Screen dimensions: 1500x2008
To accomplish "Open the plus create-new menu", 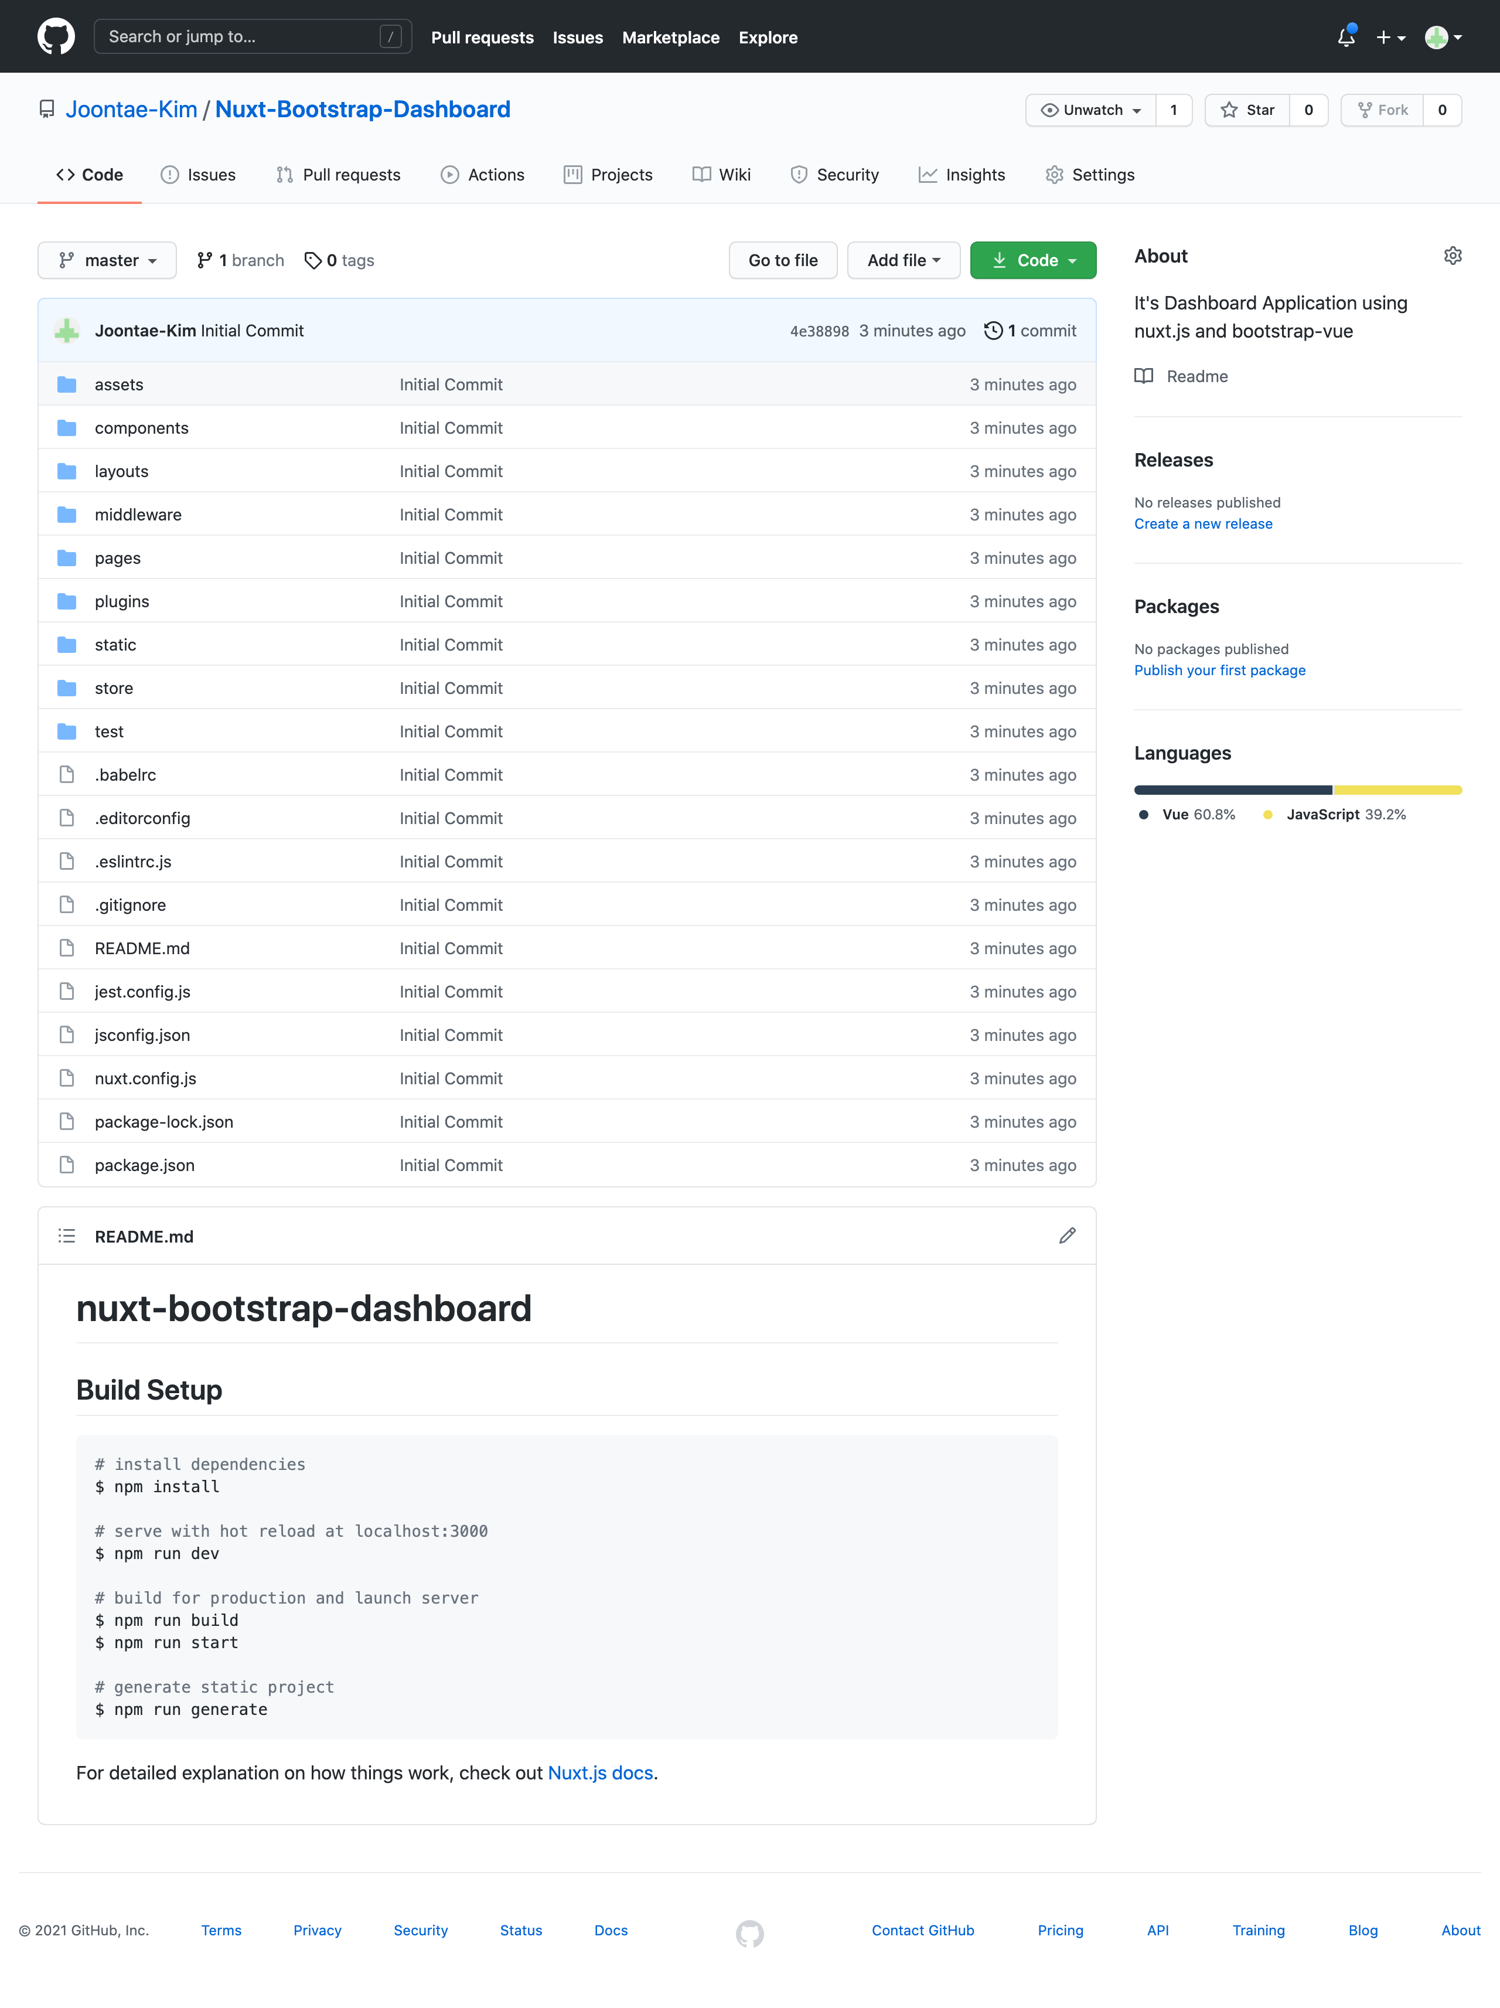I will (x=1390, y=38).
